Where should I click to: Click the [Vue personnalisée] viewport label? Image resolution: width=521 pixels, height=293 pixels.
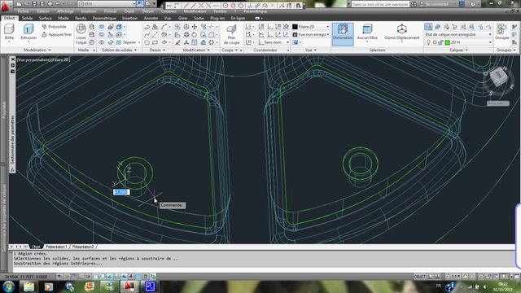click(33, 59)
